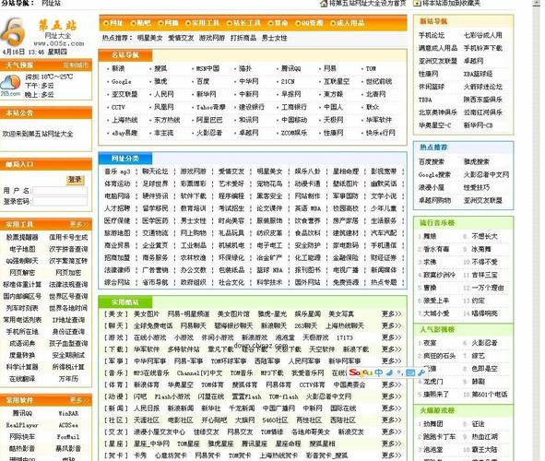Image resolution: width=545 pixels, height=461 pixels.
Task: Open the 阿里巴巴 link
Action: pos(209,120)
